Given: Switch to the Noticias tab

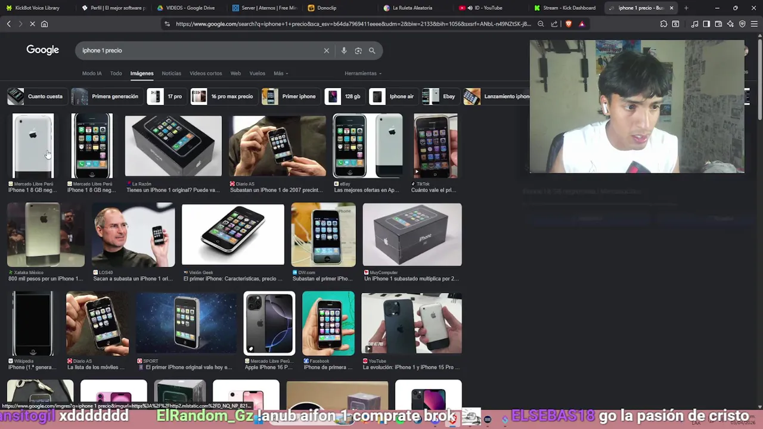Looking at the screenshot, I should click(x=171, y=73).
